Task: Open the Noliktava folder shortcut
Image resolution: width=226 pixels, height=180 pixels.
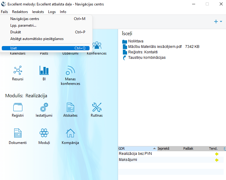Action: [x=136, y=41]
